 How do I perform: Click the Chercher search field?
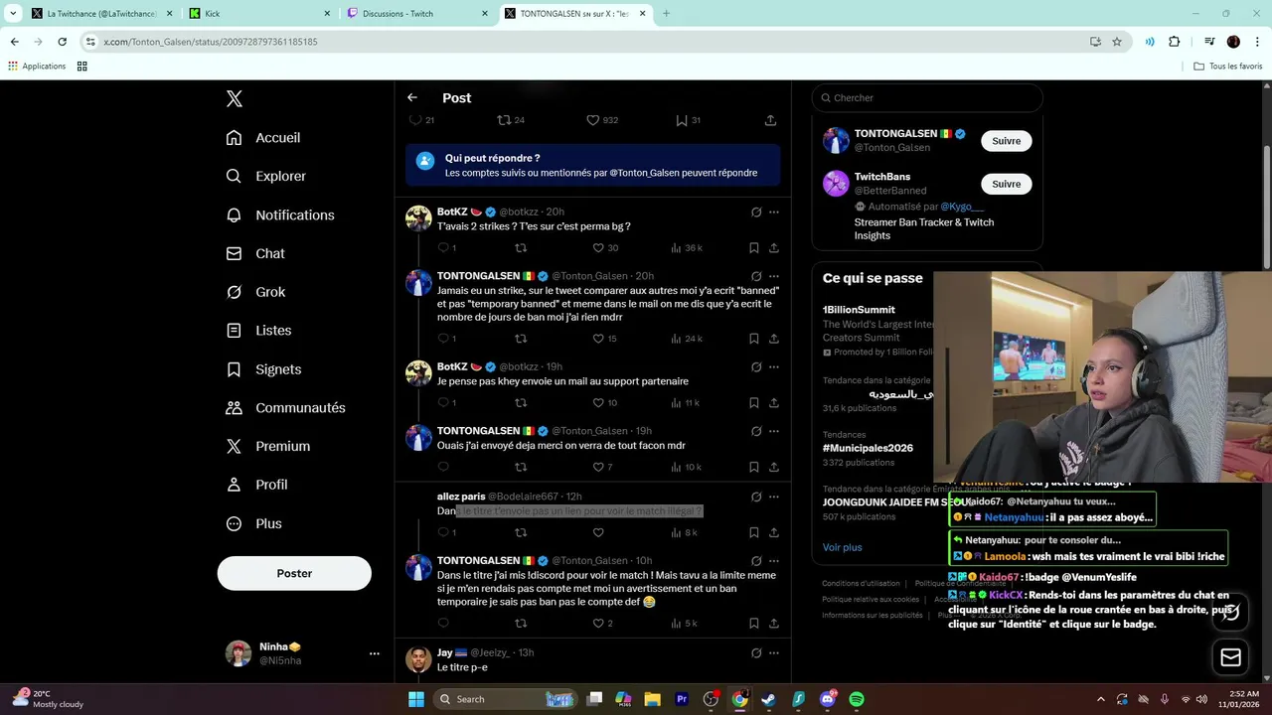point(927,97)
